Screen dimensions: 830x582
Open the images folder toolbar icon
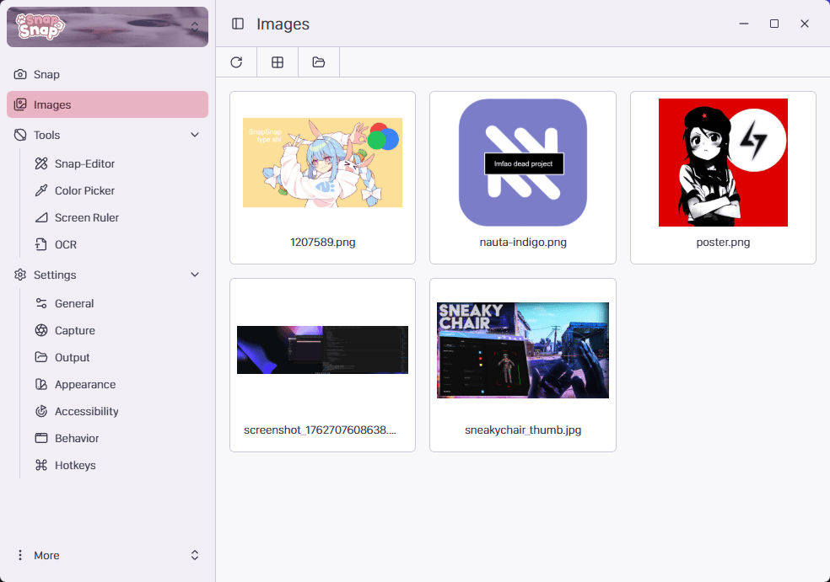318,62
